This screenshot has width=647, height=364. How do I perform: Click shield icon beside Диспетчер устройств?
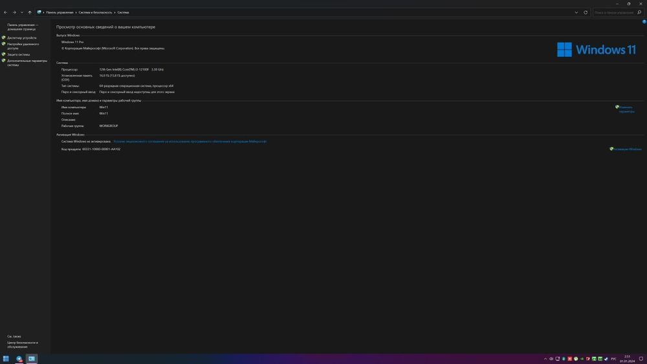point(4,37)
